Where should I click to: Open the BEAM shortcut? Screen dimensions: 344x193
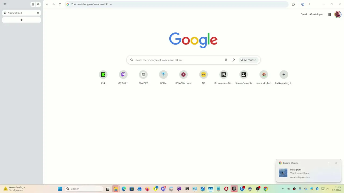click(x=163, y=77)
